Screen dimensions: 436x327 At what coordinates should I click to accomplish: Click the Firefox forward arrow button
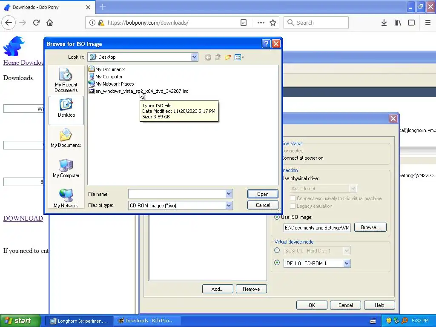click(23, 23)
